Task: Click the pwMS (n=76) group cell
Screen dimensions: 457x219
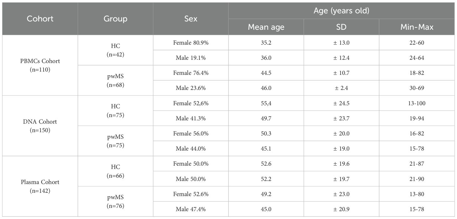Action: point(115,201)
